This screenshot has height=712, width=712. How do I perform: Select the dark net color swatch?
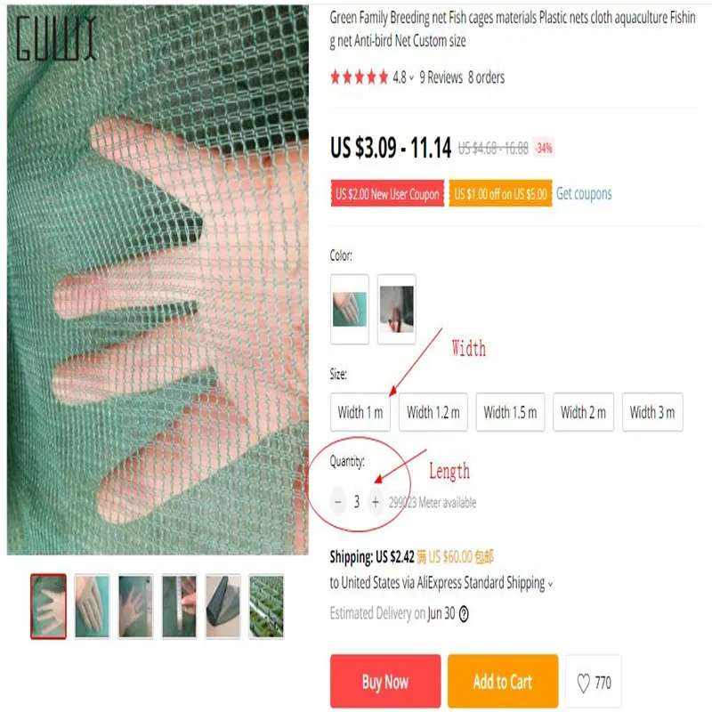pyautogui.click(x=396, y=309)
